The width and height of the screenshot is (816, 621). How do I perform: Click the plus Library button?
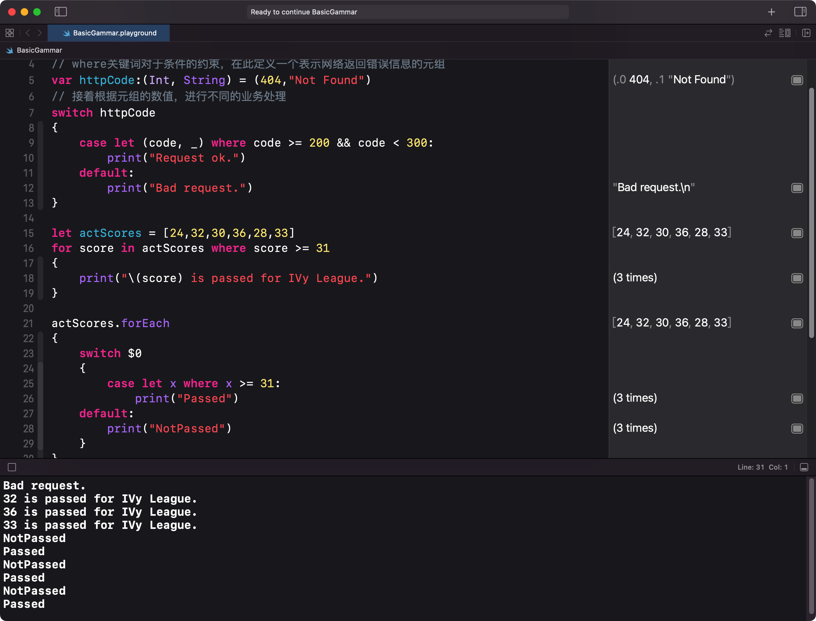(771, 12)
